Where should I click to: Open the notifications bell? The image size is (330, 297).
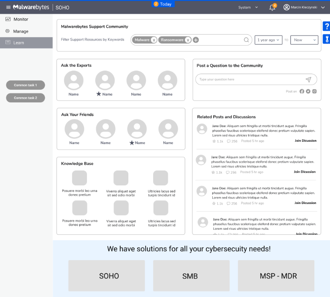point(272,8)
